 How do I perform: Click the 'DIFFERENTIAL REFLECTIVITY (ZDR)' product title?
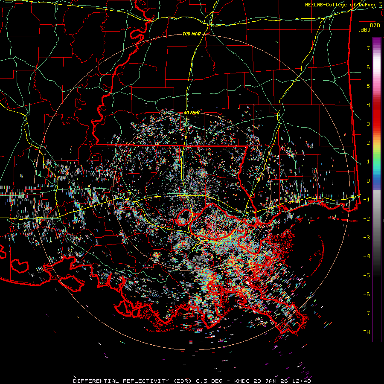(x=133, y=381)
